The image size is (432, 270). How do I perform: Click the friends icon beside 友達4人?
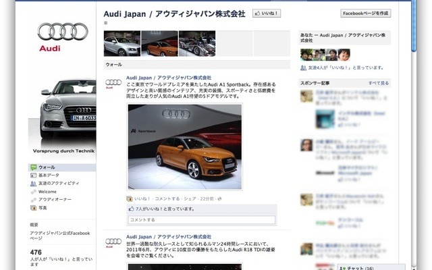point(303,67)
